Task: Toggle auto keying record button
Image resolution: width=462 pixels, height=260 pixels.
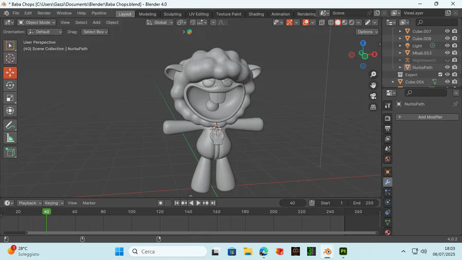Action: click(x=161, y=203)
